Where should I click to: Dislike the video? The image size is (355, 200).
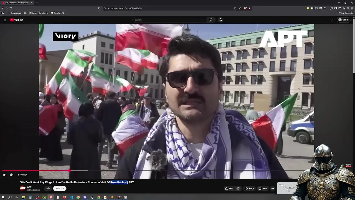coord(238,188)
